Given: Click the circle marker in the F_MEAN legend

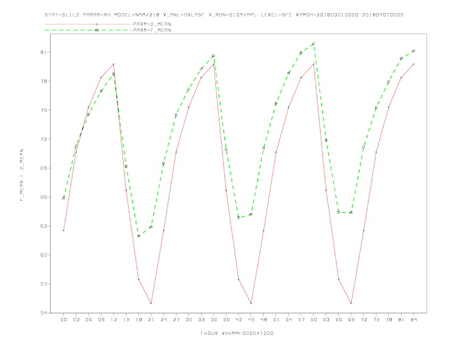Looking at the screenshot, I should [97, 30].
